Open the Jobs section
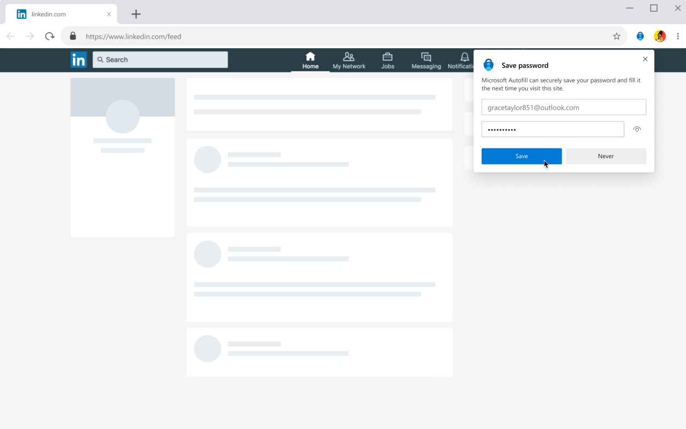 (387, 60)
